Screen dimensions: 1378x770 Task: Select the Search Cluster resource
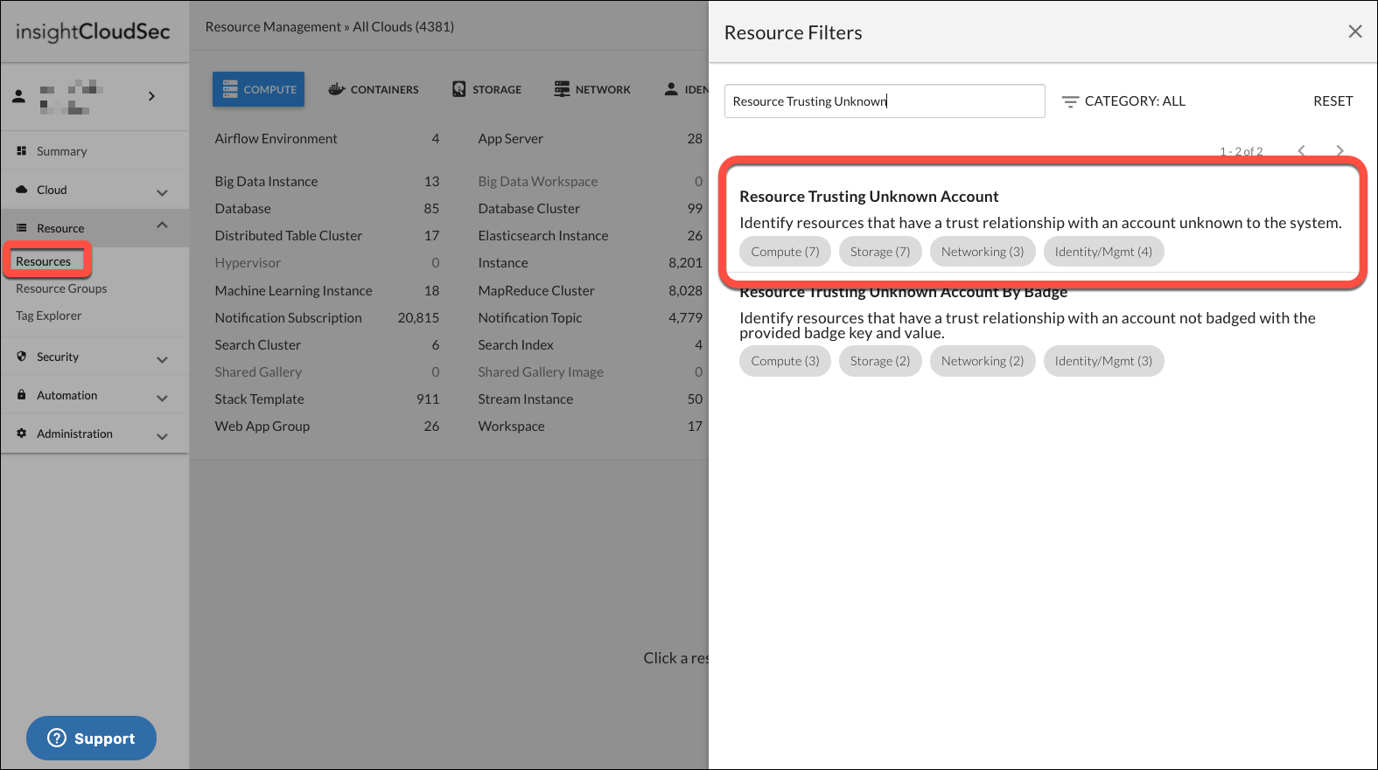click(x=327, y=344)
